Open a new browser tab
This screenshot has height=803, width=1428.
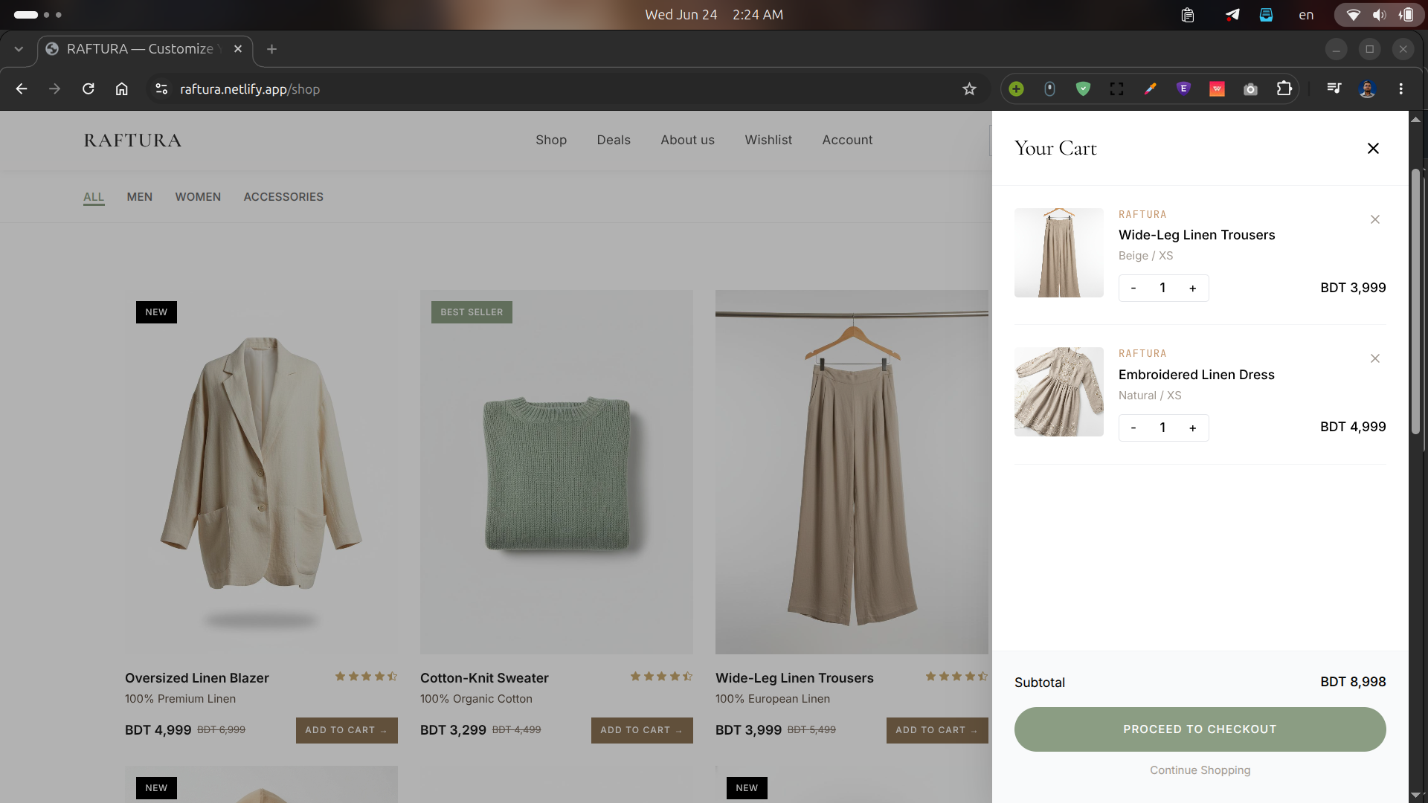(x=271, y=49)
